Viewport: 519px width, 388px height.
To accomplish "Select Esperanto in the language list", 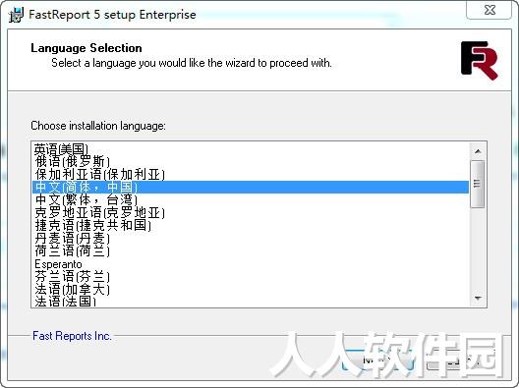I will (x=58, y=264).
